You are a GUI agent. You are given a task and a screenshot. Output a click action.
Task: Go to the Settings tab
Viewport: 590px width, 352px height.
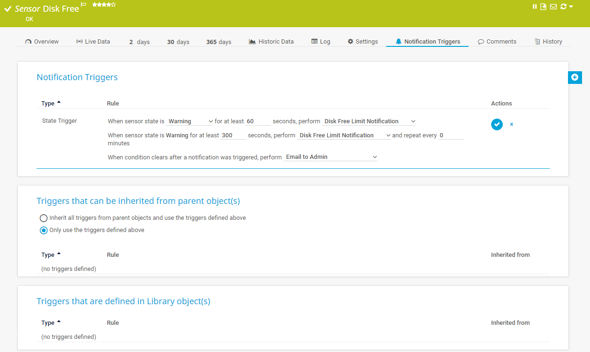(362, 42)
